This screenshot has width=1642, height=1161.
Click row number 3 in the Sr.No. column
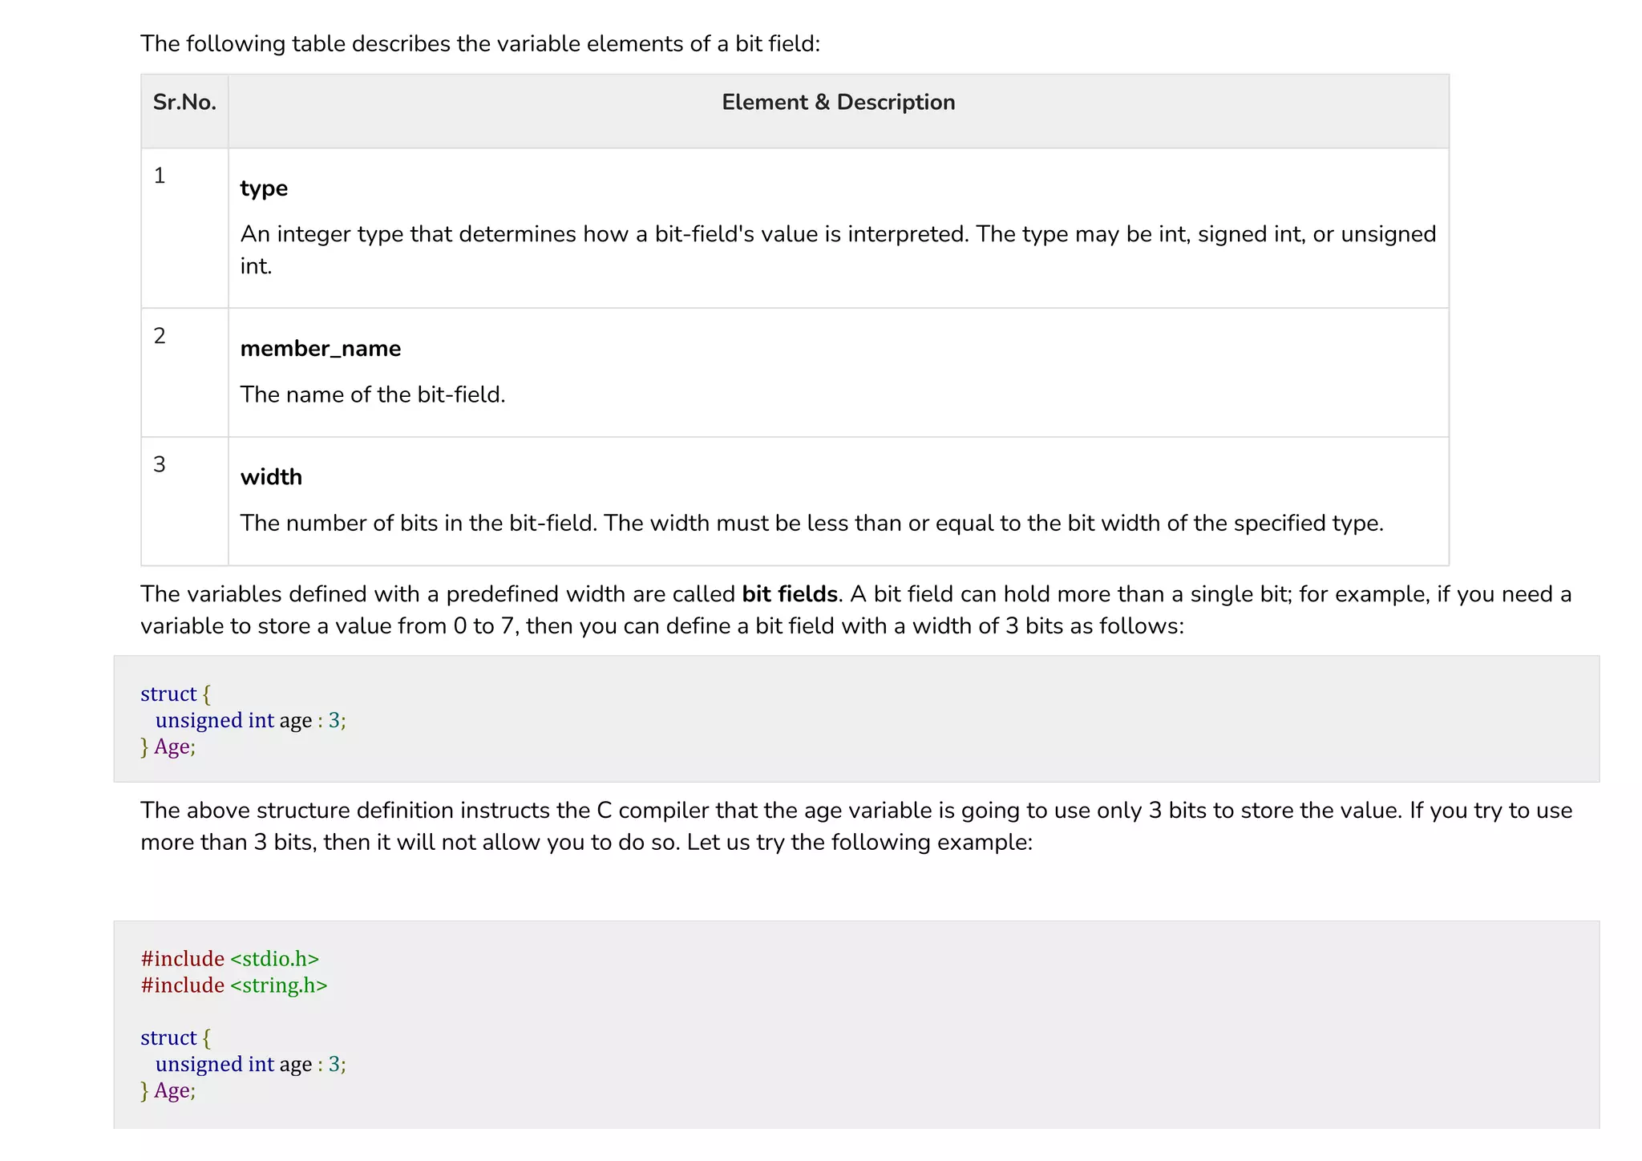[x=160, y=465]
